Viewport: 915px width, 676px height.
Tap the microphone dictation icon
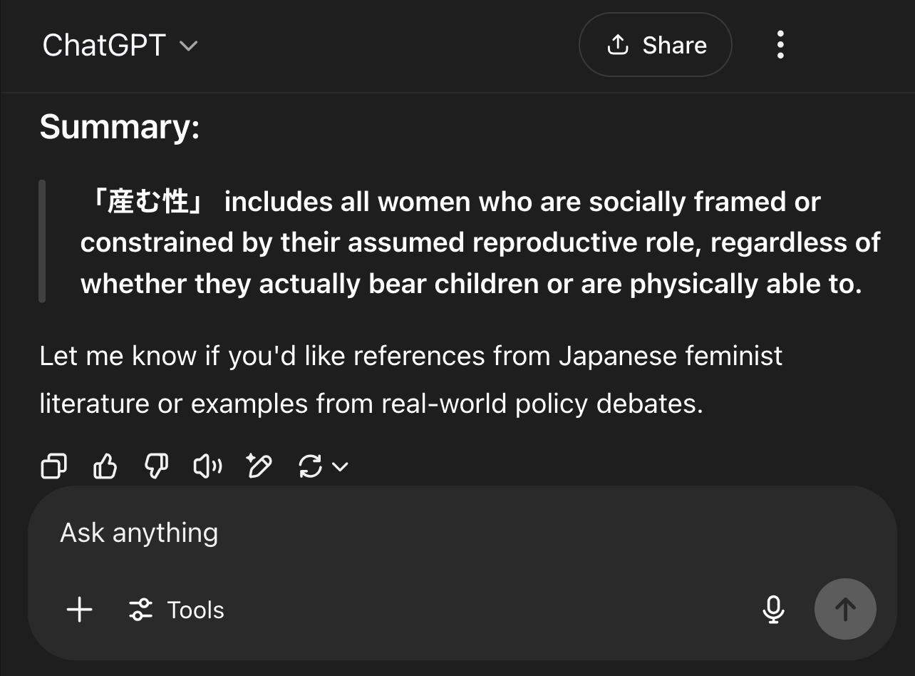773,610
